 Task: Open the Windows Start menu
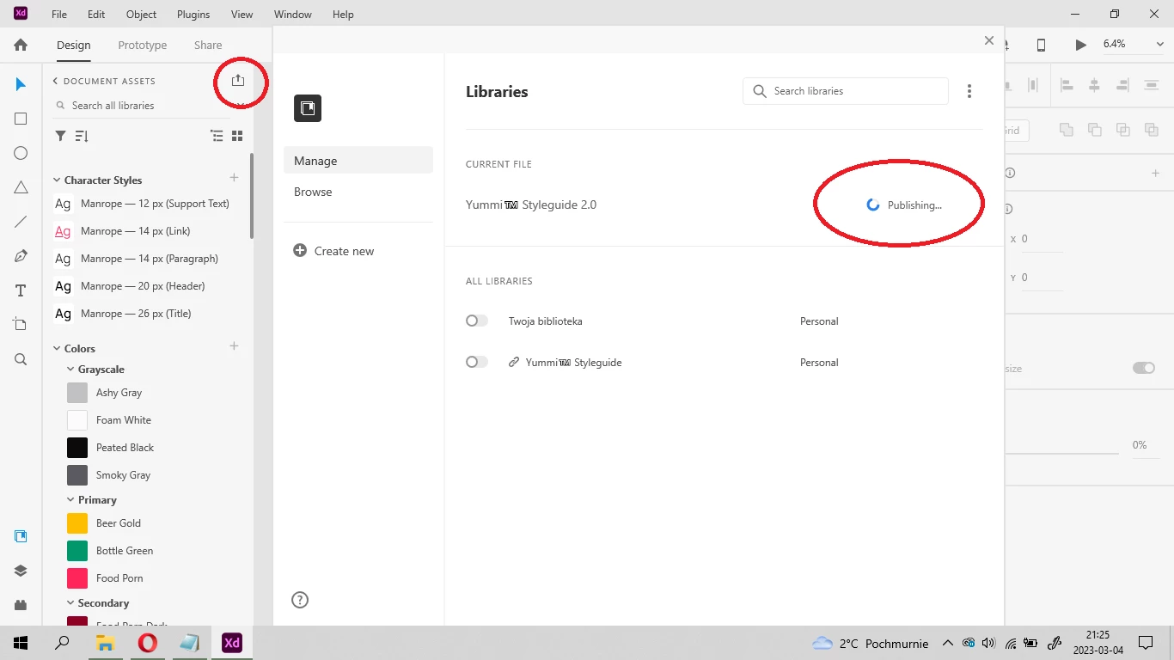(21, 643)
